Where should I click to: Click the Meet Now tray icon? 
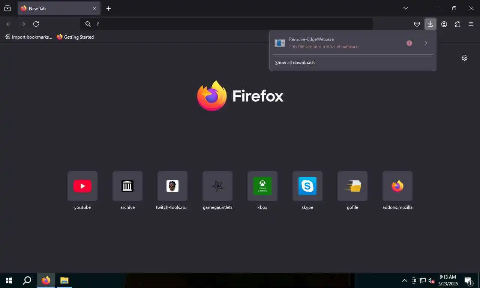pyautogui.click(x=414, y=280)
